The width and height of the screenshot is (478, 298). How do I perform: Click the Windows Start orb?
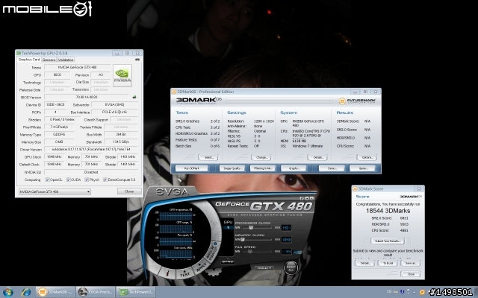7,292
